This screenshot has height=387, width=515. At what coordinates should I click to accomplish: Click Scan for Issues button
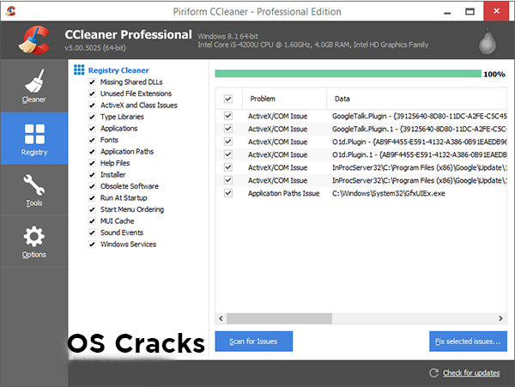pyautogui.click(x=254, y=342)
